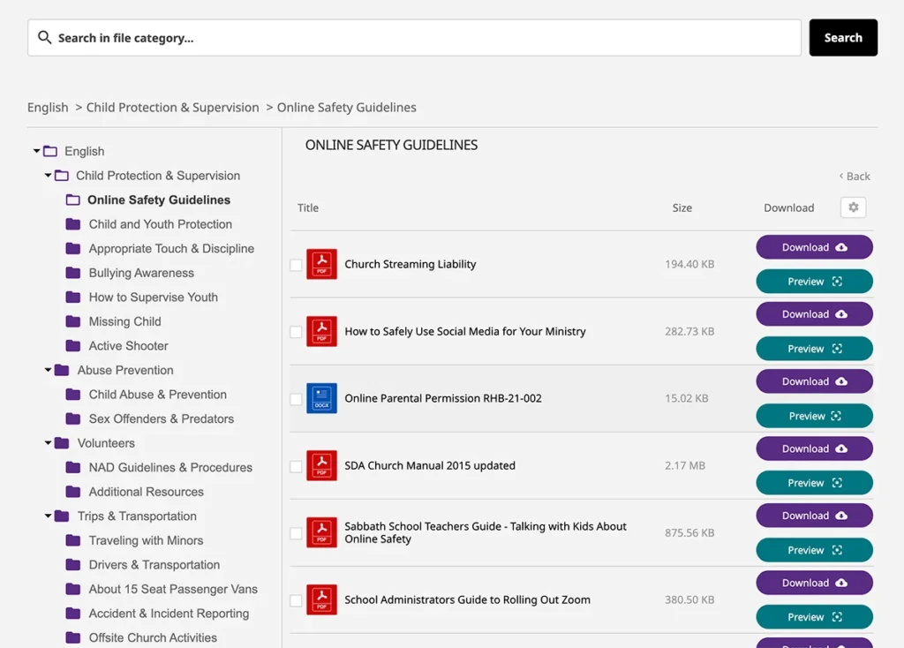
Task: Download How to Safely Use Social Media file
Action: point(814,314)
